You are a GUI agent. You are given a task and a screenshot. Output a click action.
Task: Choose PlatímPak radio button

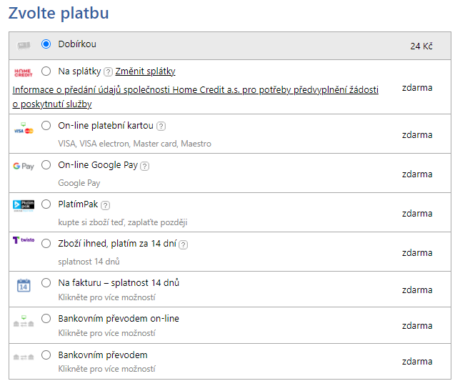coord(46,204)
